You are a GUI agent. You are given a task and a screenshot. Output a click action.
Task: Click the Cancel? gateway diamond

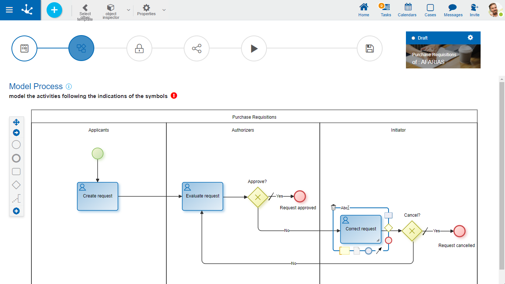tap(412, 231)
